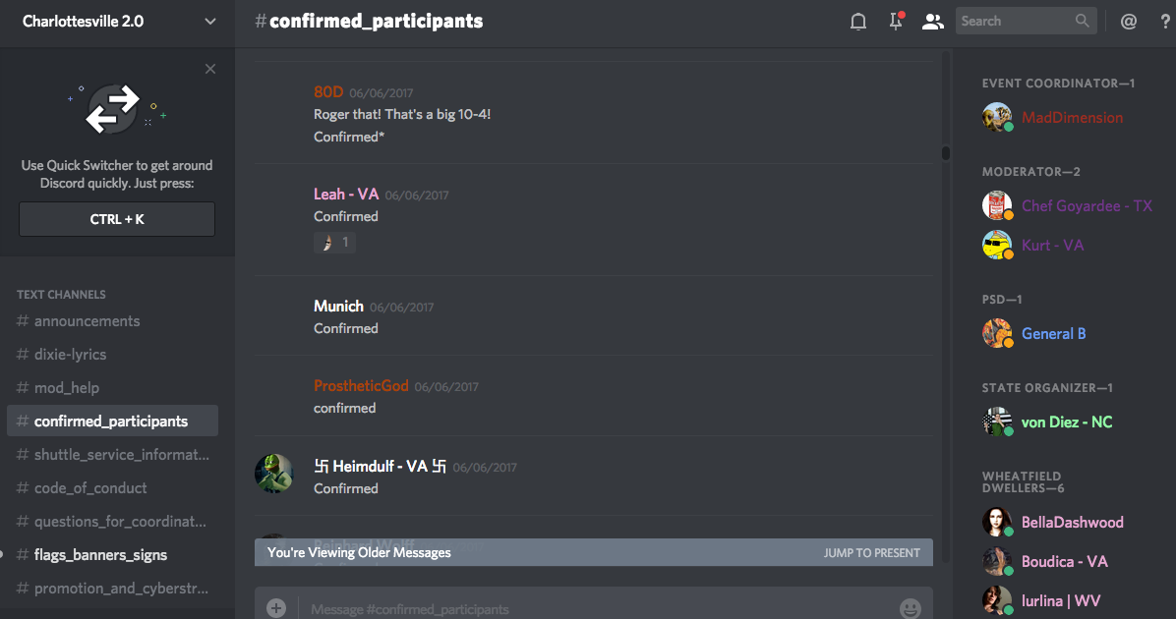Open recent mentions @ icon
The width and height of the screenshot is (1176, 619).
click(1128, 21)
